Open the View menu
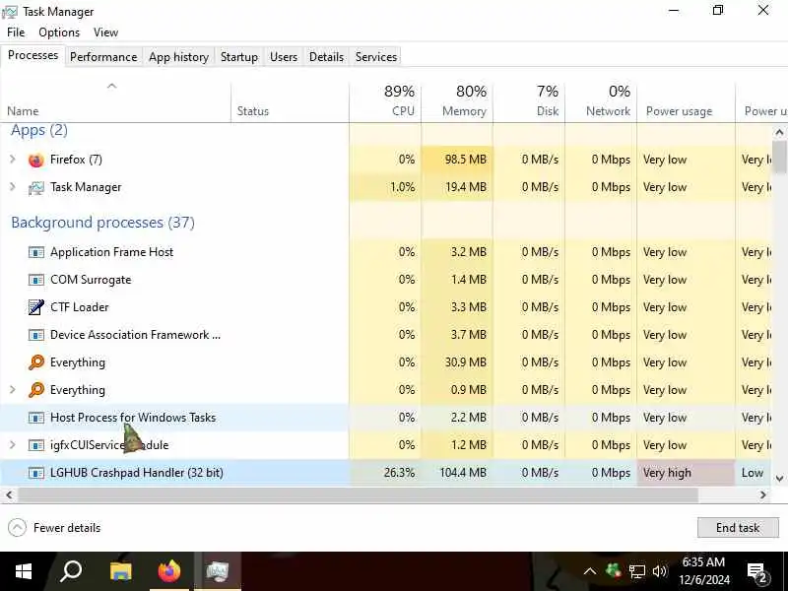 (x=105, y=33)
